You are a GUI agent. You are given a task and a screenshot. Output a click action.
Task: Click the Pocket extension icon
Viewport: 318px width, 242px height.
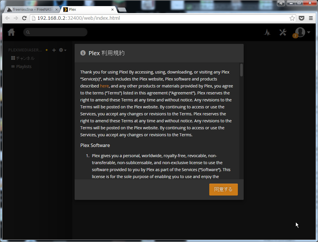[302, 18]
